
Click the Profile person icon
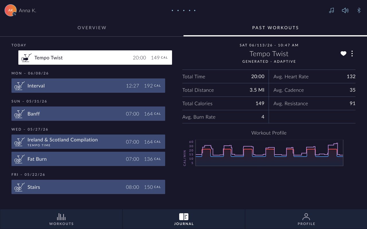click(x=306, y=217)
